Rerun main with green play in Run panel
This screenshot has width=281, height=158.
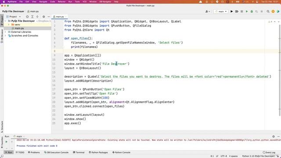tap(7, 142)
